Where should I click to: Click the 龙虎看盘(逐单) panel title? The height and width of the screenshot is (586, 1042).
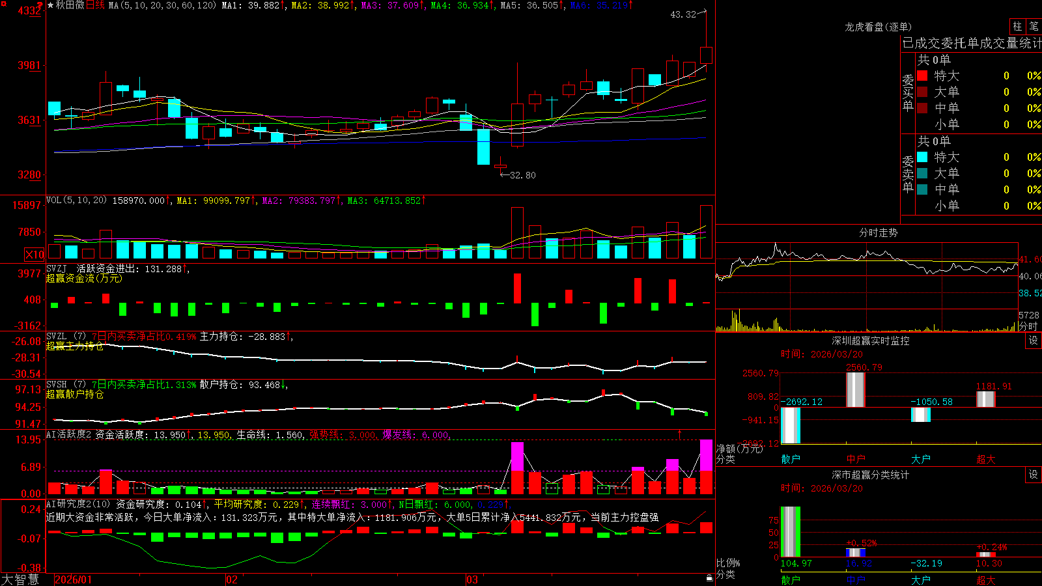878,27
